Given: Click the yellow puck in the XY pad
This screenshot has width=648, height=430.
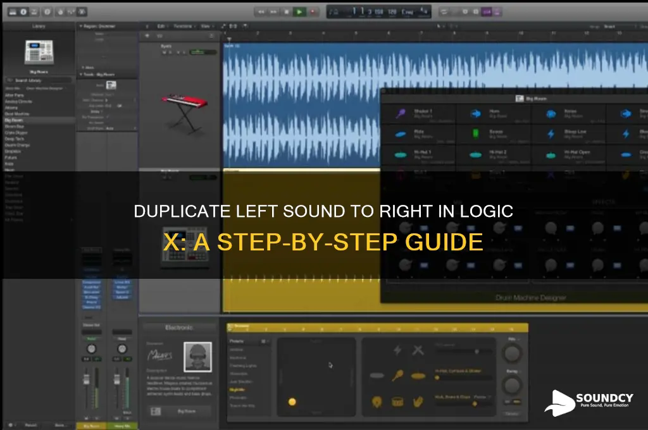Looking at the screenshot, I should pyautogui.click(x=292, y=402).
